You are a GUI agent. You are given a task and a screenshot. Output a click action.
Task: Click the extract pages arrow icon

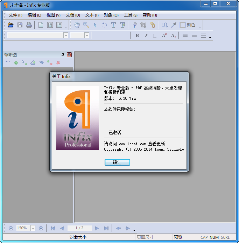[41, 63]
